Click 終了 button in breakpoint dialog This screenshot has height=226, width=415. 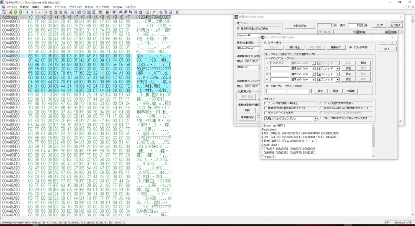(x=387, y=49)
